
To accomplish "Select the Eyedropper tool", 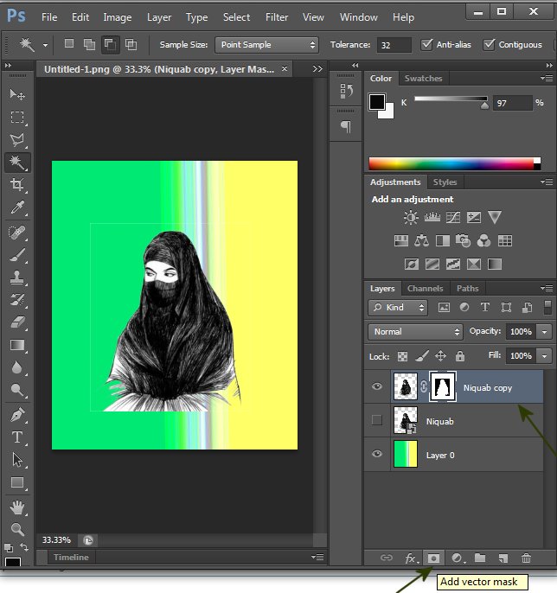I will (x=17, y=207).
